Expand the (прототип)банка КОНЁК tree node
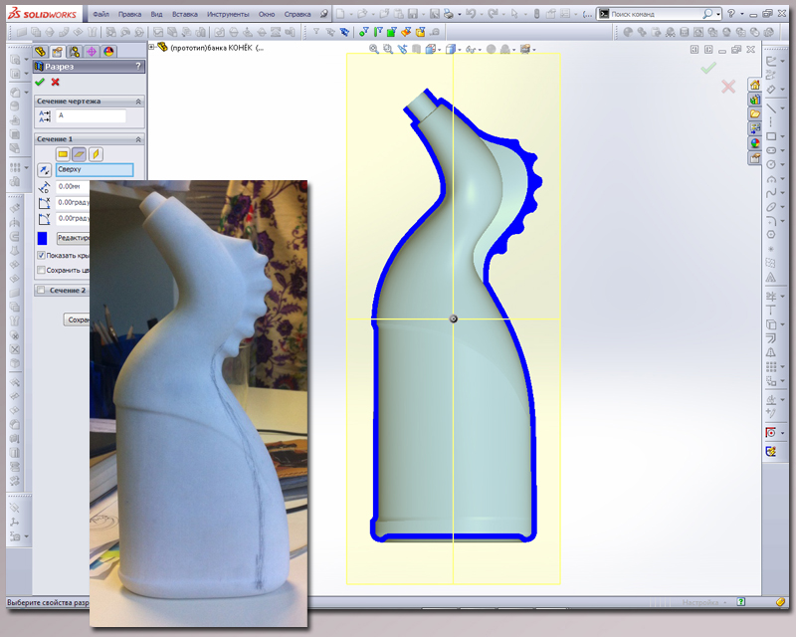The image size is (796, 637). [151, 47]
